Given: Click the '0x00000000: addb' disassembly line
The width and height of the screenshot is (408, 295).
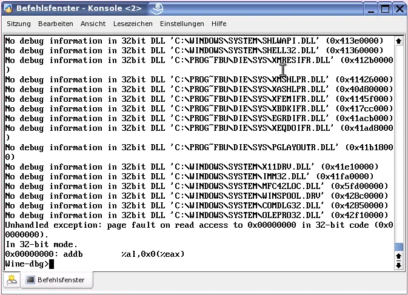Looking at the screenshot, I should [95, 254].
